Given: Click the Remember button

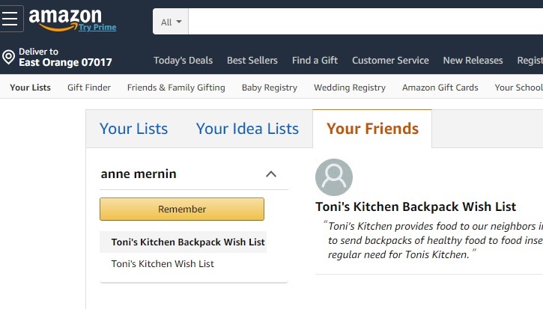Looking at the screenshot, I should click(x=182, y=209).
